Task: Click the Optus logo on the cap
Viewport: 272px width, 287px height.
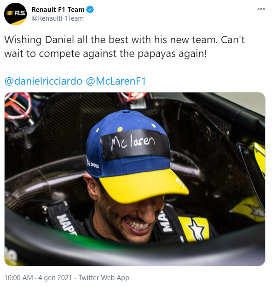Action: pyautogui.click(x=93, y=163)
